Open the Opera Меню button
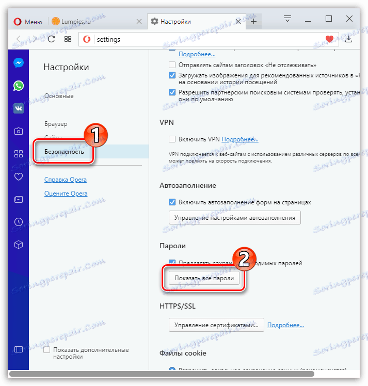 point(28,22)
